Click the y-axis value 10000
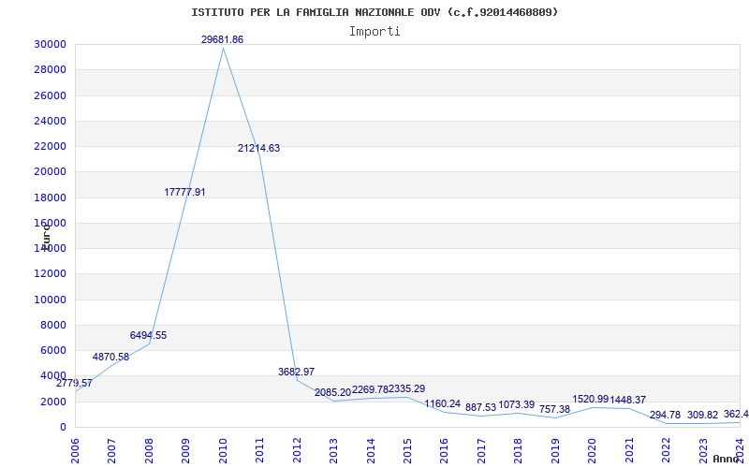The image size is (749, 468). pyautogui.click(x=51, y=300)
